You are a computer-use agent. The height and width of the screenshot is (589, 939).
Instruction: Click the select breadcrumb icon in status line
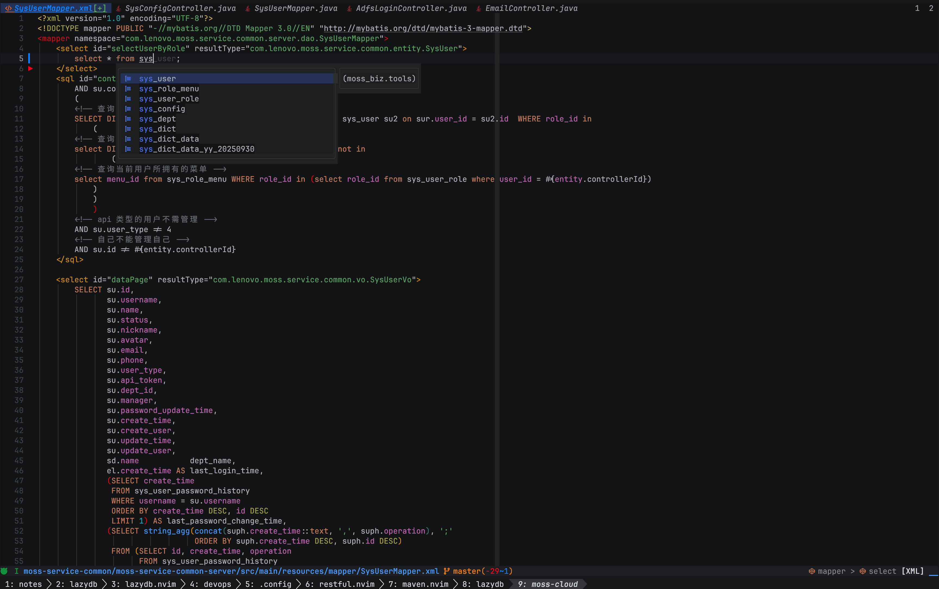[x=863, y=571]
